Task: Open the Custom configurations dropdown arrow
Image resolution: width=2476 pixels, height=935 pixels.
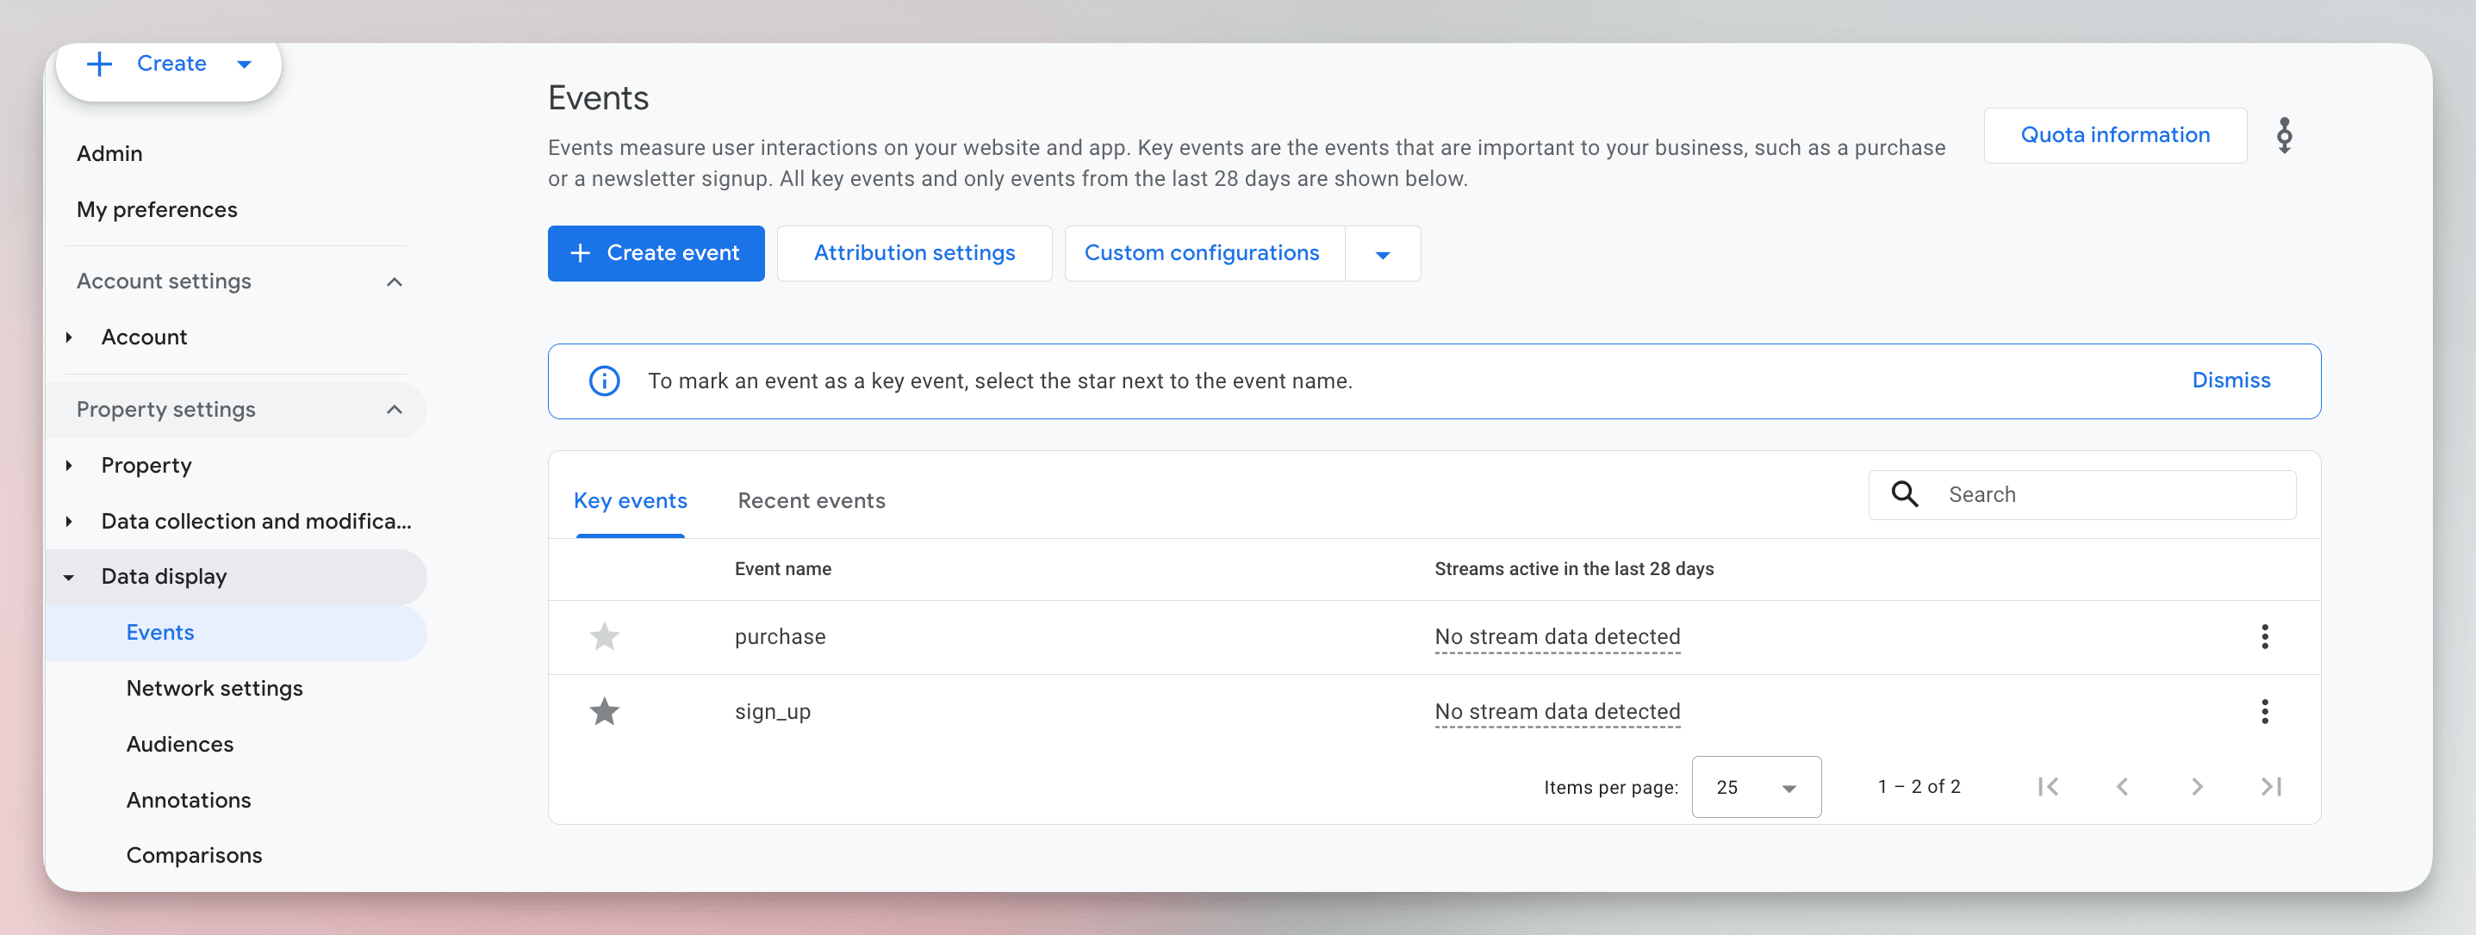Action: (1382, 254)
